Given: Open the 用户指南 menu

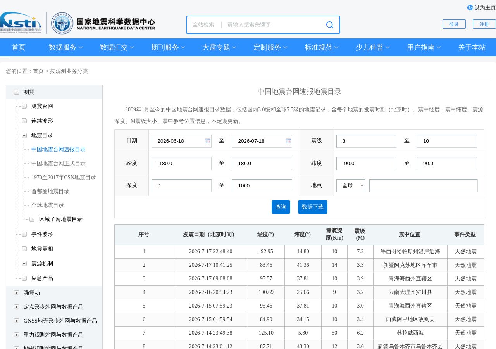Looking at the screenshot, I should click(424, 47).
